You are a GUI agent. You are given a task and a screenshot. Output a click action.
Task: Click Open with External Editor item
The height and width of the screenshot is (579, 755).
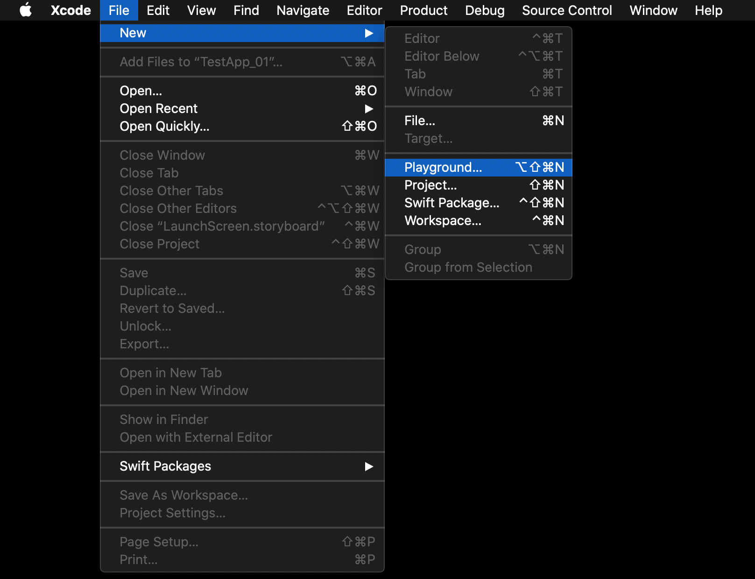(x=242, y=437)
